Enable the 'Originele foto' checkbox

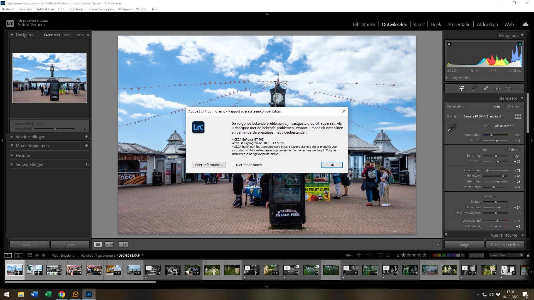click(x=448, y=78)
